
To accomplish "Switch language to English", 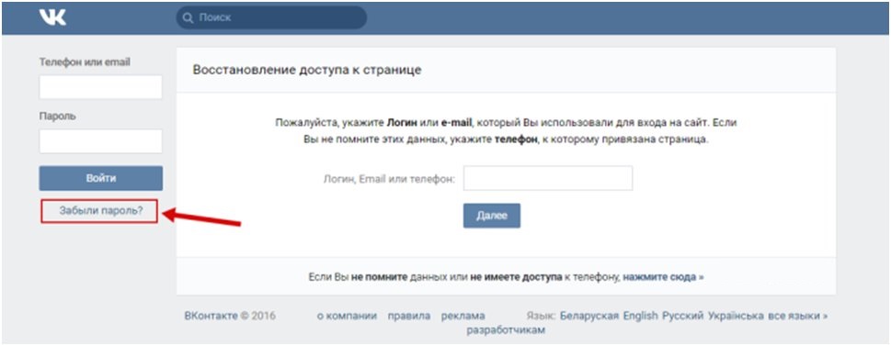I will pos(640,316).
